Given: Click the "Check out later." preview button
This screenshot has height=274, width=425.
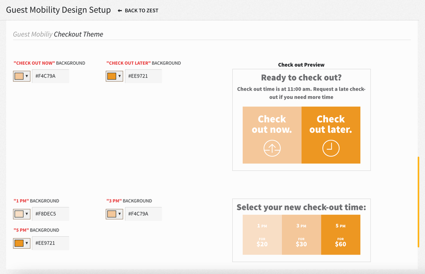Looking at the screenshot, I should point(331,135).
